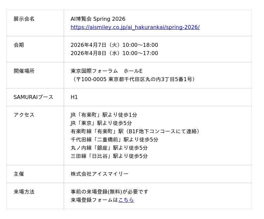Viewport: 264px width, 219px height.
Task: Click the 主催 row label
Action: tap(19, 174)
